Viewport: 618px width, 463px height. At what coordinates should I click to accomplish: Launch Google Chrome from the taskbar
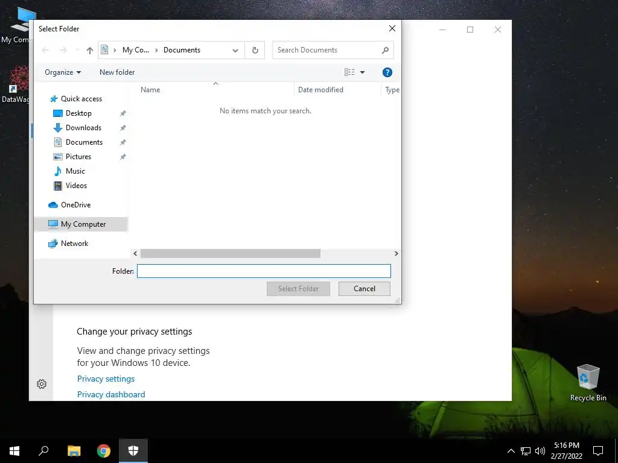point(104,451)
